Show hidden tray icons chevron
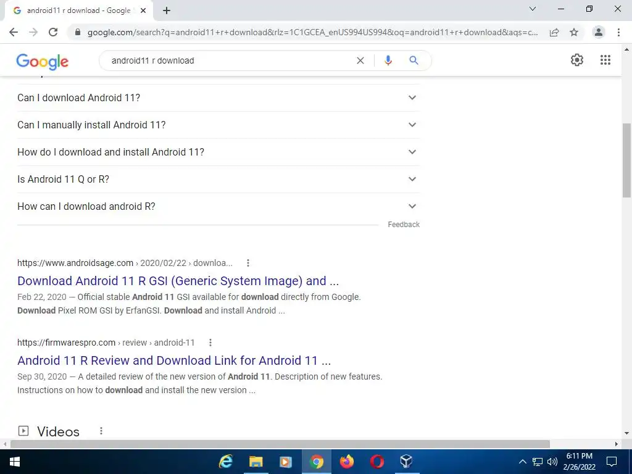 coord(522,462)
